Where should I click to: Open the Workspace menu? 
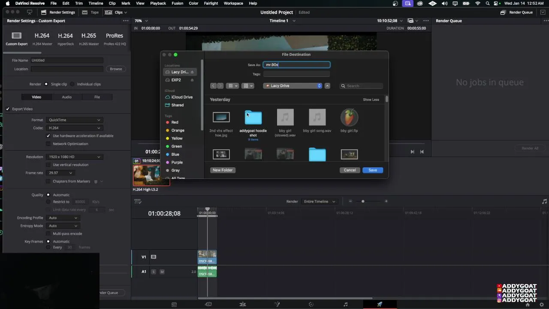[233, 3]
